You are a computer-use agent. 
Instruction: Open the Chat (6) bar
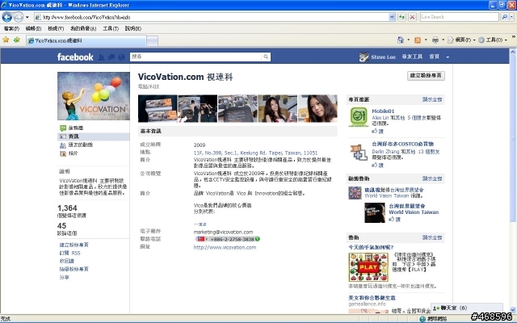pos(467,308)
